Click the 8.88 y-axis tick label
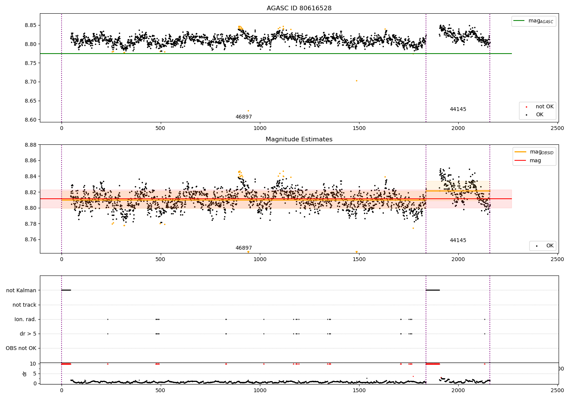Viewport: 570px width, 399px height. click(x=30, y=145)
